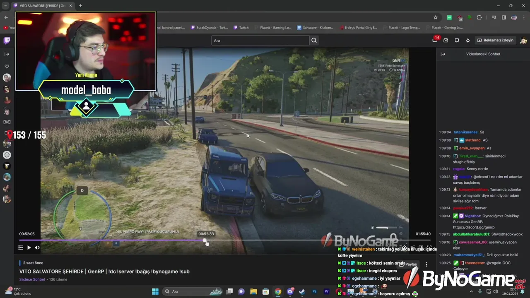Click tatanikmanss username in chat
Viewport: 530px width, 298px height.
click(466, 132)
